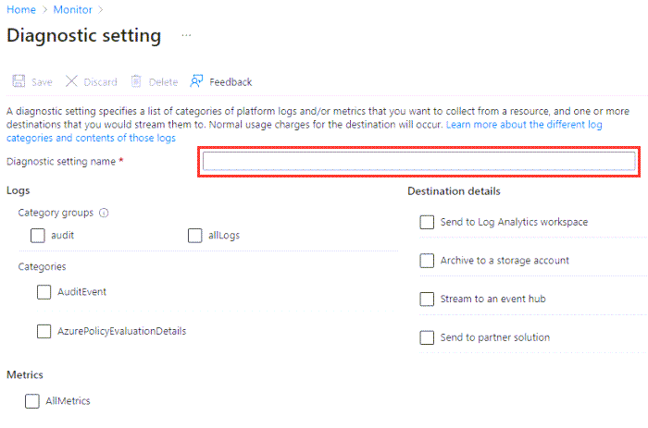Toggle Archive to a storage account
Screen dimensions: 648x428
pos(427,261)
